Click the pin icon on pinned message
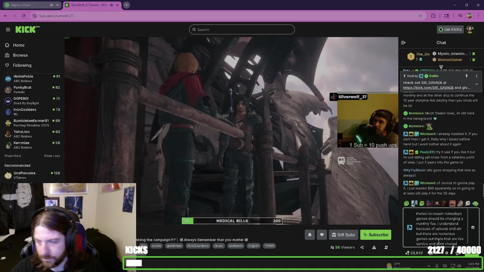Screen dimensions: 484x272 click(x=466, y=76)
